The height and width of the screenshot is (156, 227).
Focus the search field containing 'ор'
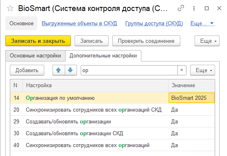tap(129, 70)
